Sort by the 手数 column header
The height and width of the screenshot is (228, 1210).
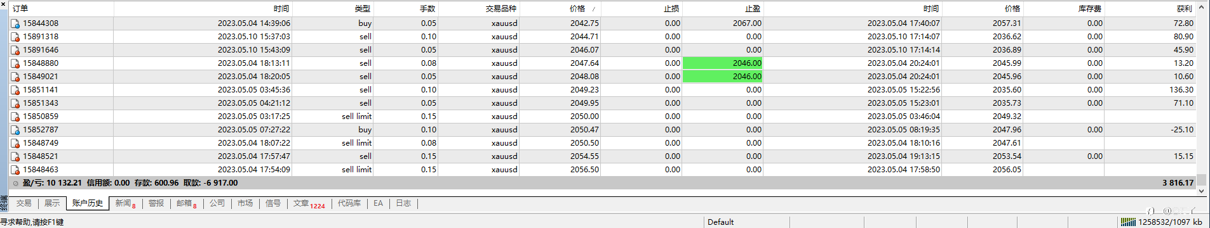[406, 9]
